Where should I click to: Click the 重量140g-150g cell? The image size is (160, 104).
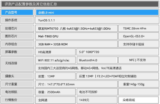coord(138,84)
